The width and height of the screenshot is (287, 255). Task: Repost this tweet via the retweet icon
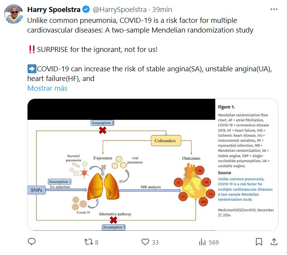[88, 242]
